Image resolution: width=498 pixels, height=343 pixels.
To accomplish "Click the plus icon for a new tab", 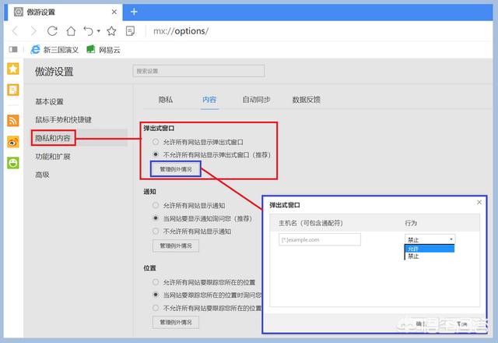I will point(134,11).
